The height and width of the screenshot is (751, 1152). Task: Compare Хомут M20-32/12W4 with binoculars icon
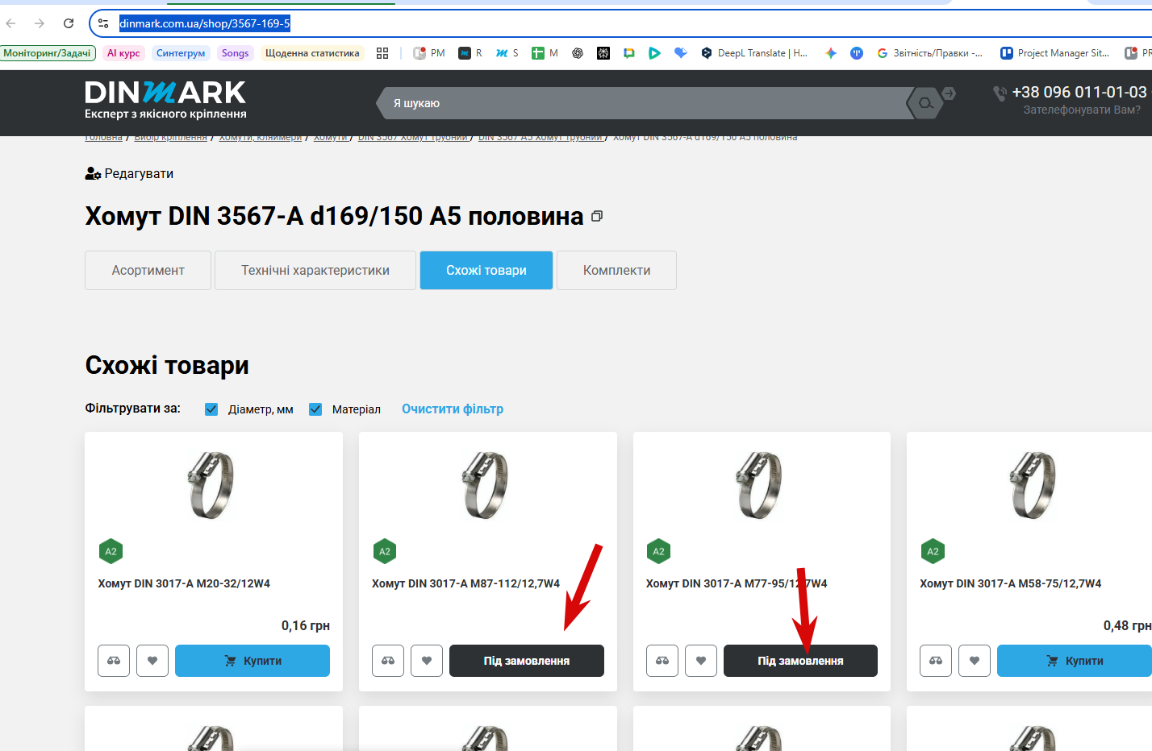[x=114, y=661]
